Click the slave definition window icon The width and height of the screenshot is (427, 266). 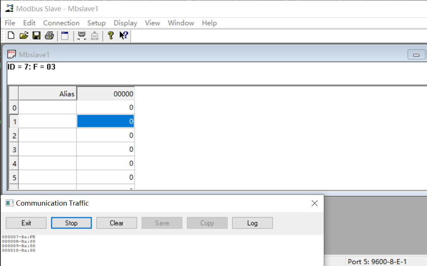coord(65,35)
